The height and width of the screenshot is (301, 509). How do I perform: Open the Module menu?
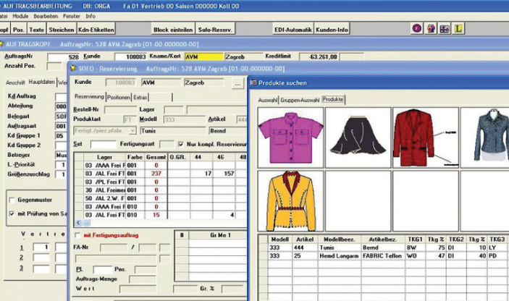click(x=20, y=16)
